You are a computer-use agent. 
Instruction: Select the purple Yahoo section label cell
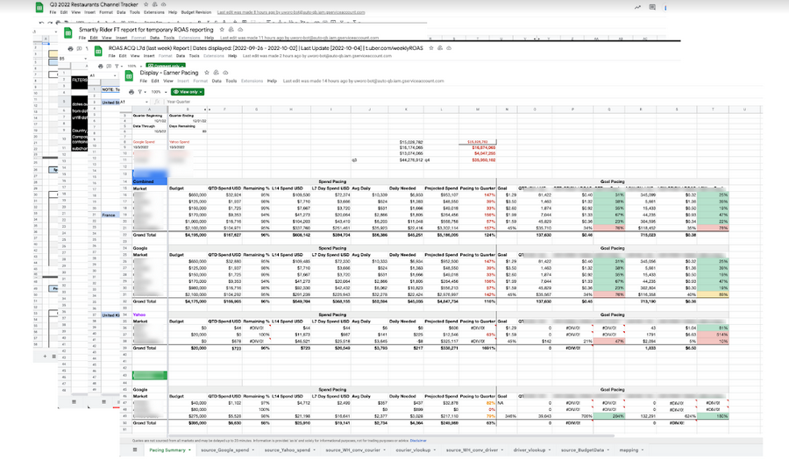coord(149,315)
